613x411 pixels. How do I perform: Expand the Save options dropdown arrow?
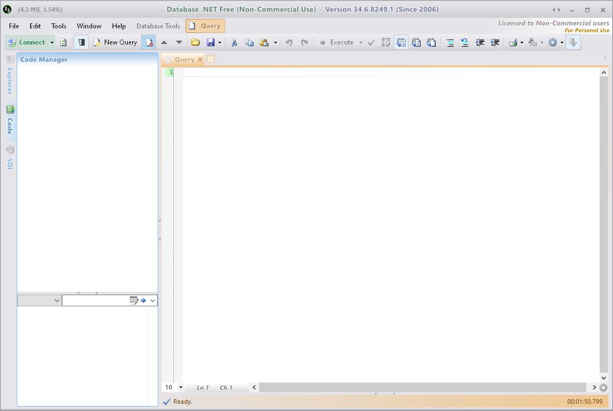point(220,42)
